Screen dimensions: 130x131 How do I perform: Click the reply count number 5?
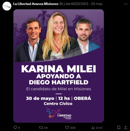click(19, 128)
